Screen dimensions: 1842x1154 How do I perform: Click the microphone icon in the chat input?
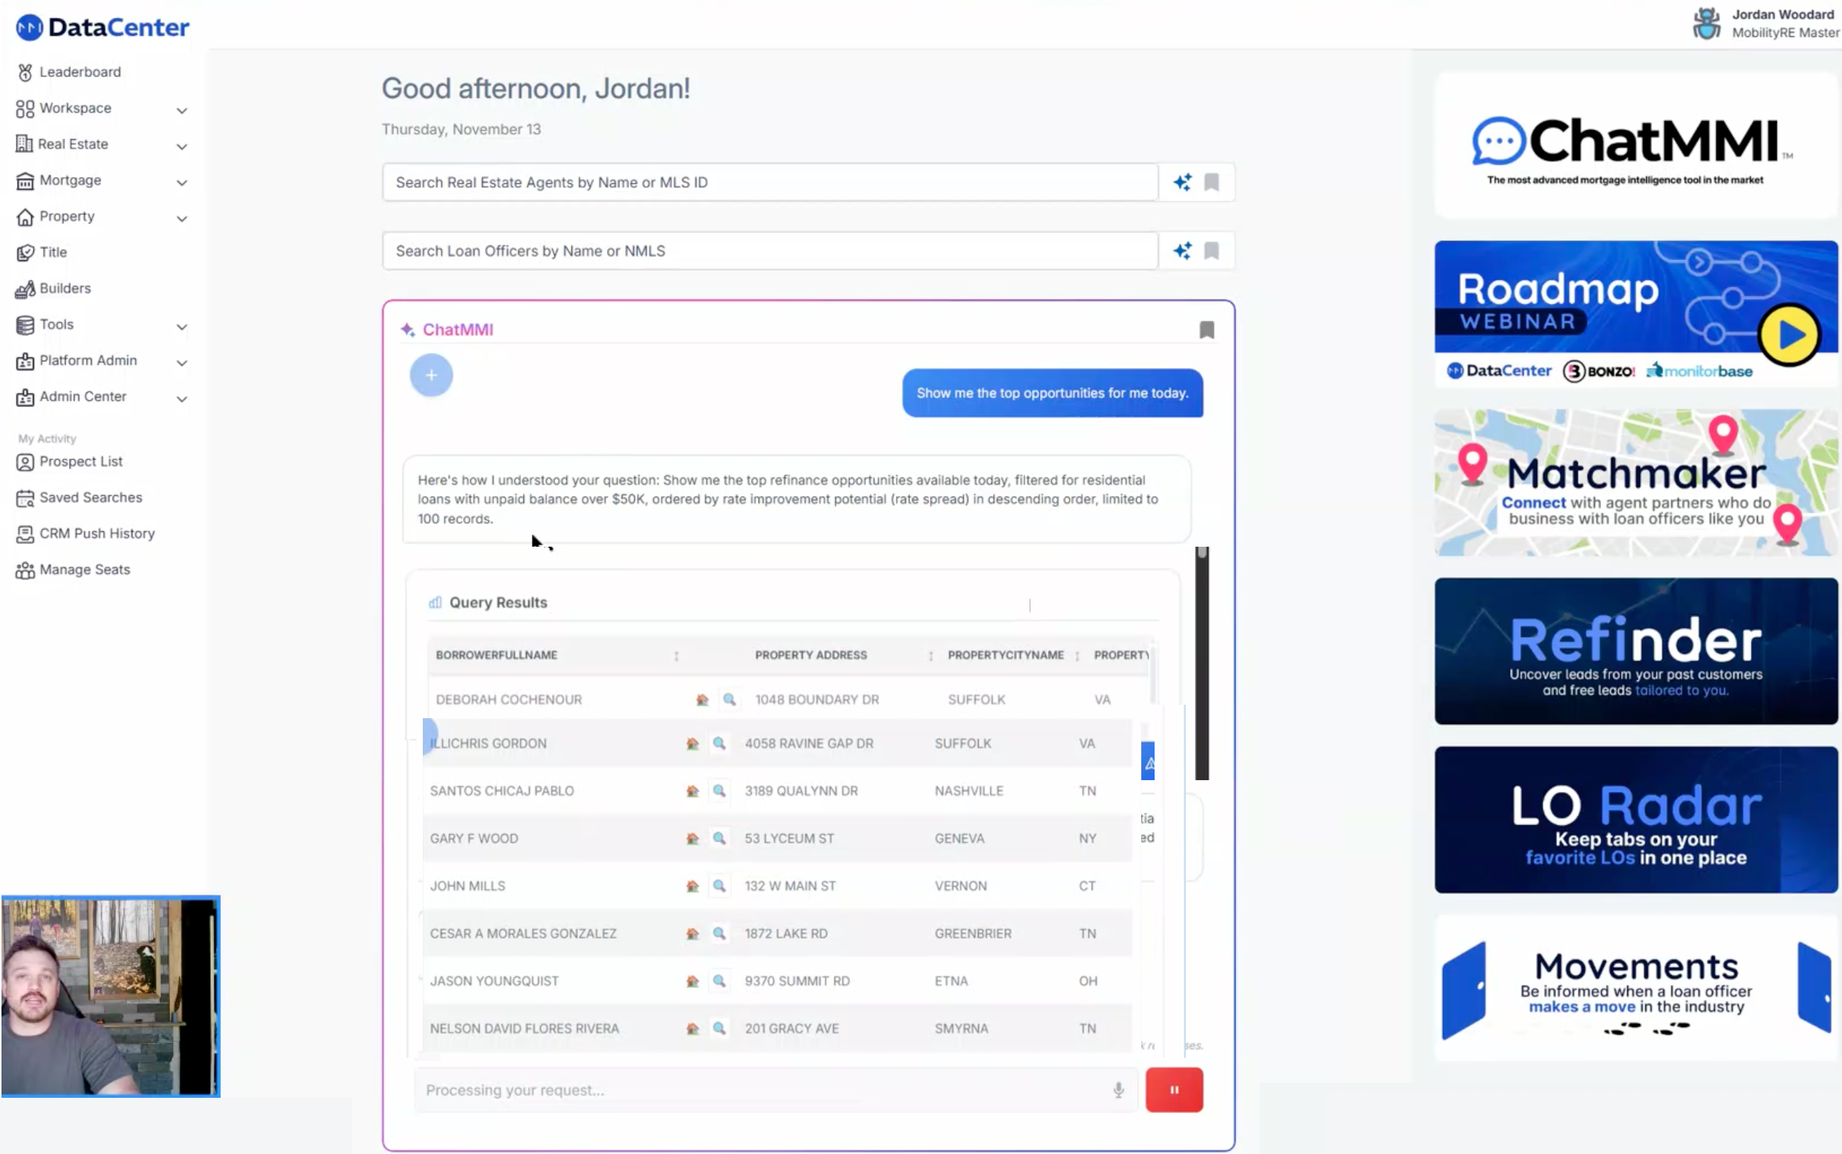pos(1118,1090)
